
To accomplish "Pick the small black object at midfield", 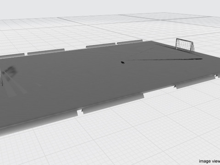I will point(123,62).
